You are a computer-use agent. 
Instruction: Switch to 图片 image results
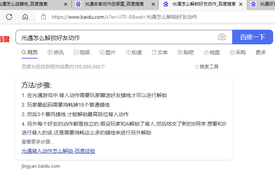(x=108, y=52)
